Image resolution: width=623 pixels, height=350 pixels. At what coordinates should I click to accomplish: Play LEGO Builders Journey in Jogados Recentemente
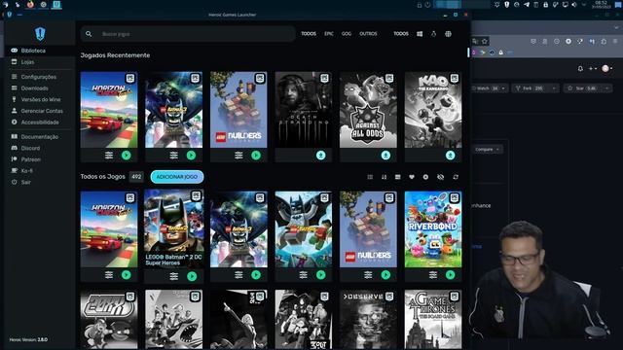256,156
